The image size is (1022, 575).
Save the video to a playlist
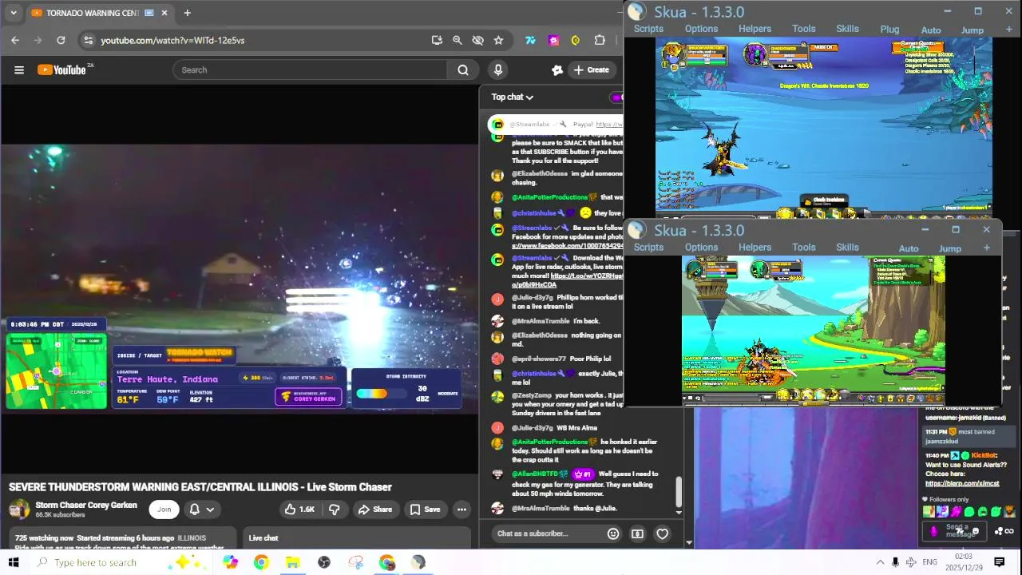[425, 510]
